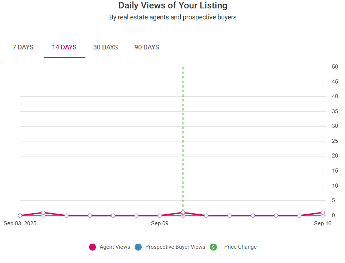The image size is (345, 263).
Task: Toggle the Prospective Buyer Views legend label
Action: [x=175, y=247]
